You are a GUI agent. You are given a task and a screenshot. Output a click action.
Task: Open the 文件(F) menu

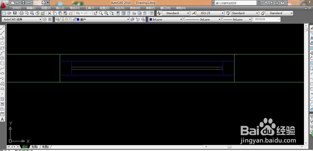pos(17,8)
